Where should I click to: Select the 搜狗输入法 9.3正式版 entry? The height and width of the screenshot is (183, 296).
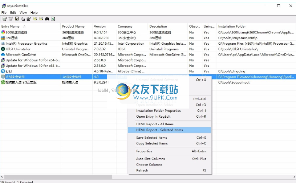click(x=21, y=82)
